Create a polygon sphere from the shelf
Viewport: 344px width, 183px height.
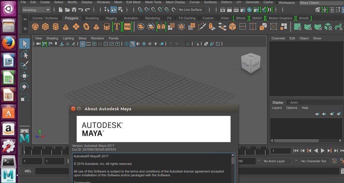pyautogui.click(x=35, y=27)
